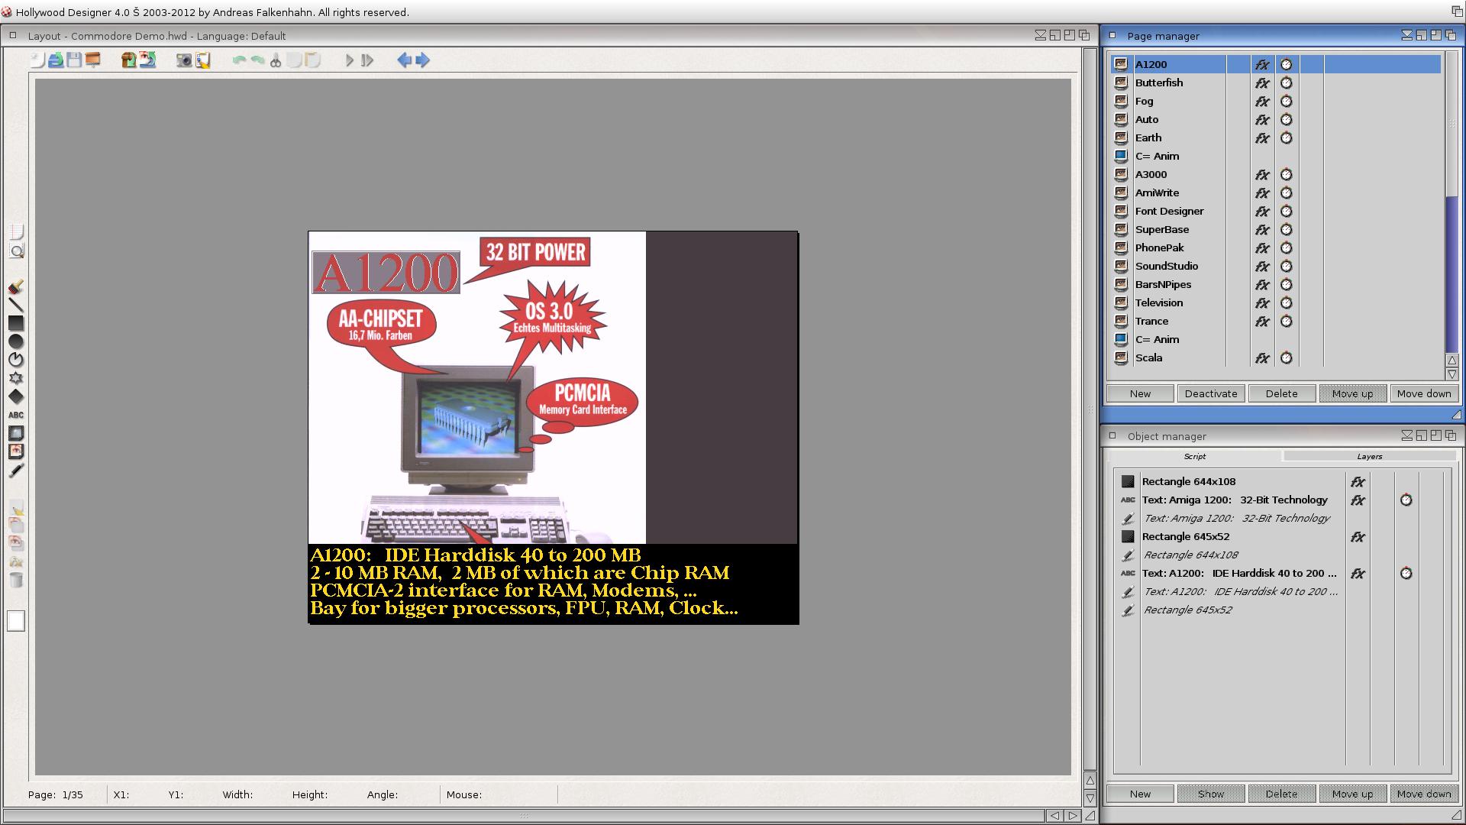This screenshot has width=1466, height=825.
Task: Toggle fx for Rectangle 645x52 object
Action: tap(1358, 536)
